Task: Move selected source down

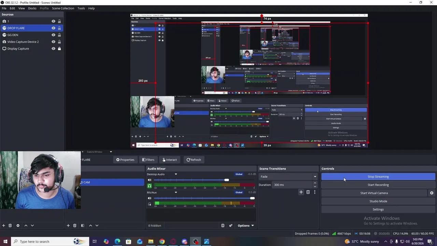Action: pos(32,225)
